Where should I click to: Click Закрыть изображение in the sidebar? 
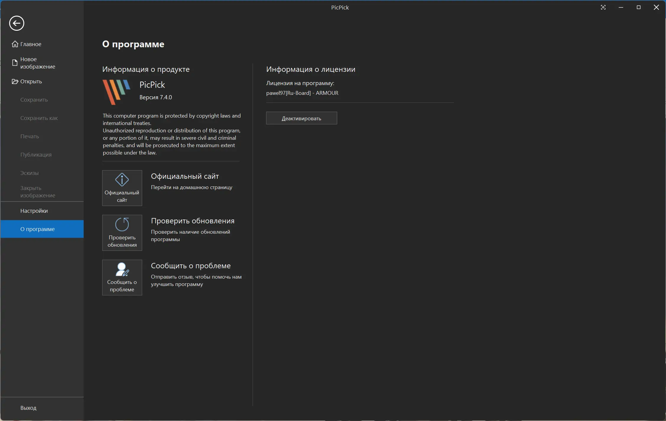point(38,192)
